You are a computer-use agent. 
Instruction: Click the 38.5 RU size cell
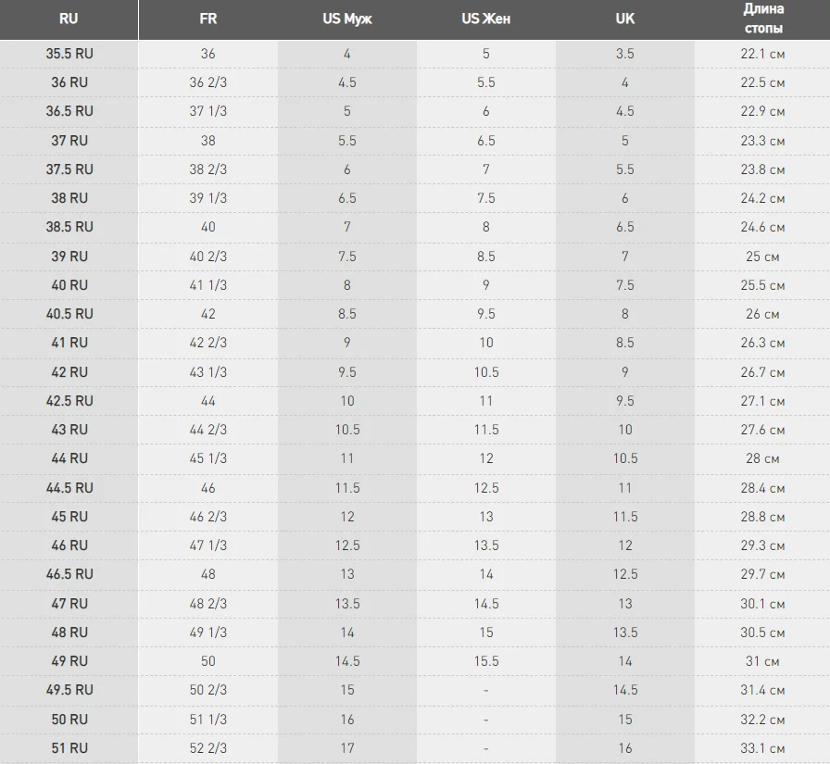click(69, 227)
